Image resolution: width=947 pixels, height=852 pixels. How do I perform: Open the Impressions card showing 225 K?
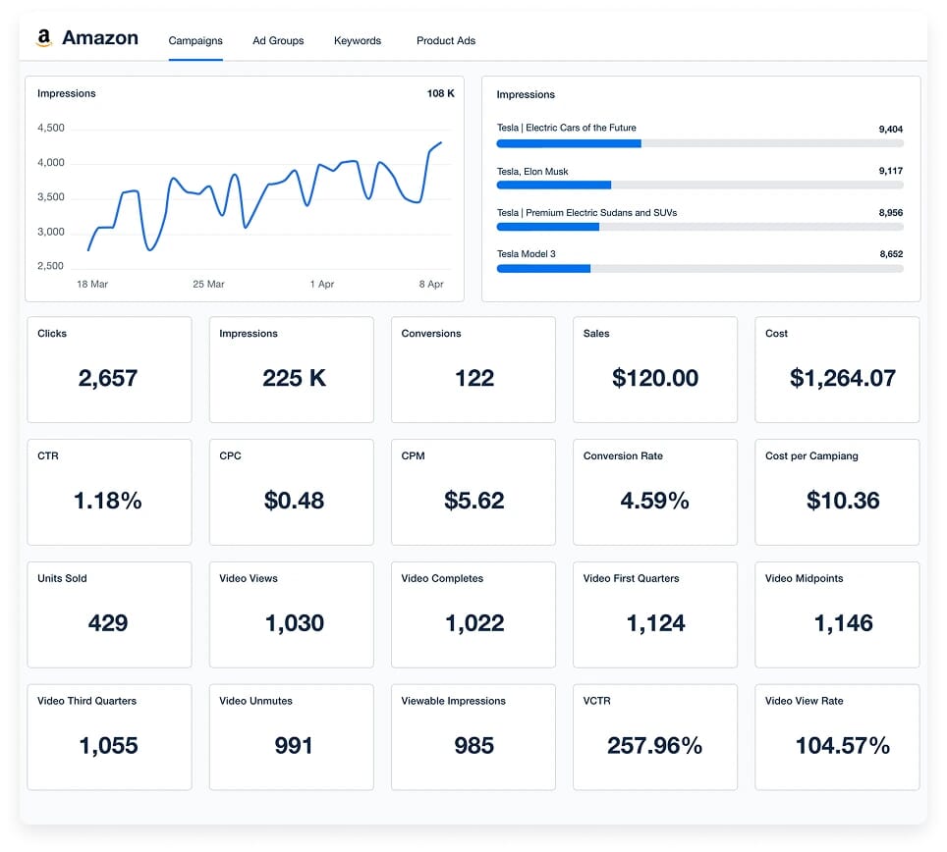tap(291, 369)
